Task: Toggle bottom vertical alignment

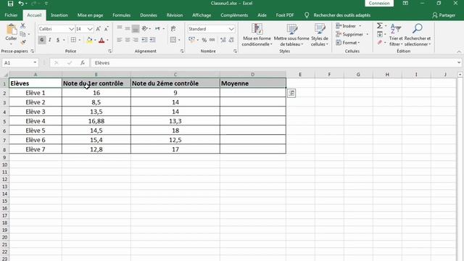Action: click(136, 28)
